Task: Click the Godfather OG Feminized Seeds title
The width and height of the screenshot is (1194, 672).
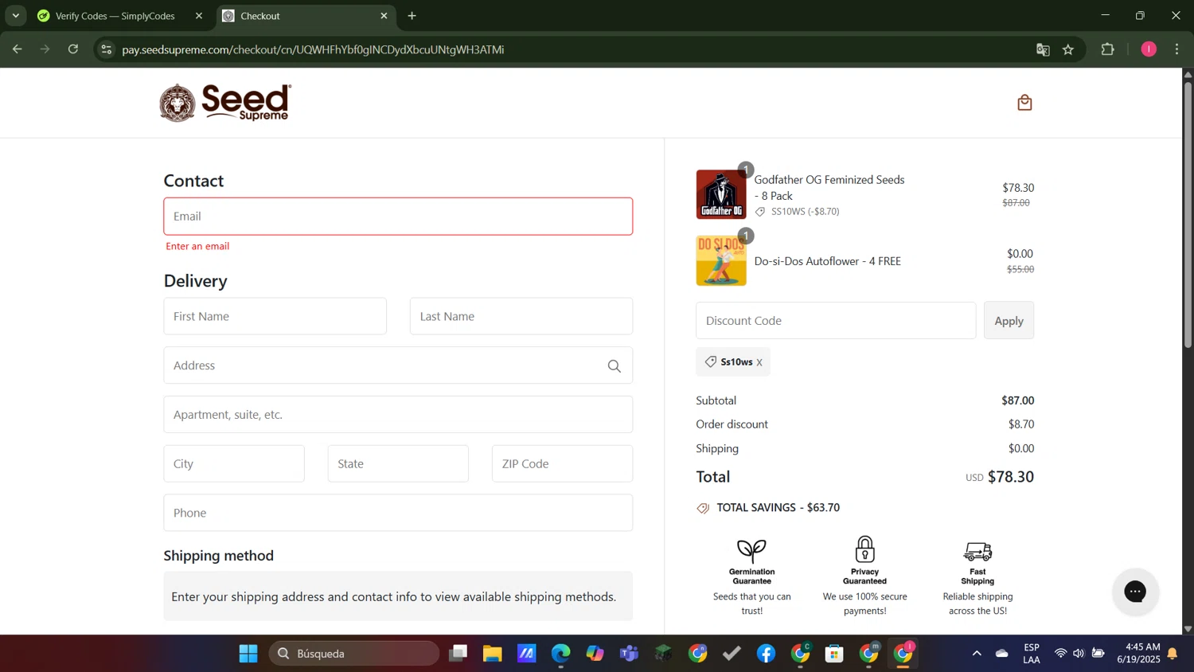Action: (x=829, y=188)
